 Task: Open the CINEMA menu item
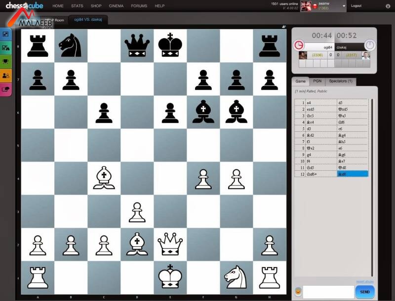coord(116,6)
